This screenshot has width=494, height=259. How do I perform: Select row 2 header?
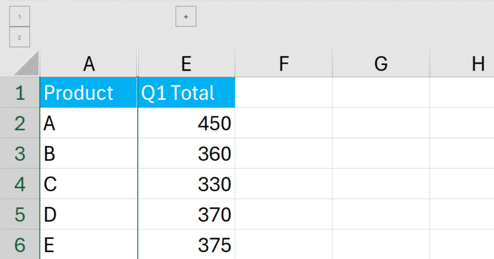click(x=20, y=123)
